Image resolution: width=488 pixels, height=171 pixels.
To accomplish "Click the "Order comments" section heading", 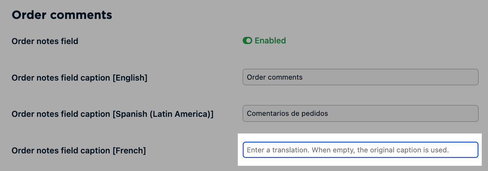I will 62,15.
